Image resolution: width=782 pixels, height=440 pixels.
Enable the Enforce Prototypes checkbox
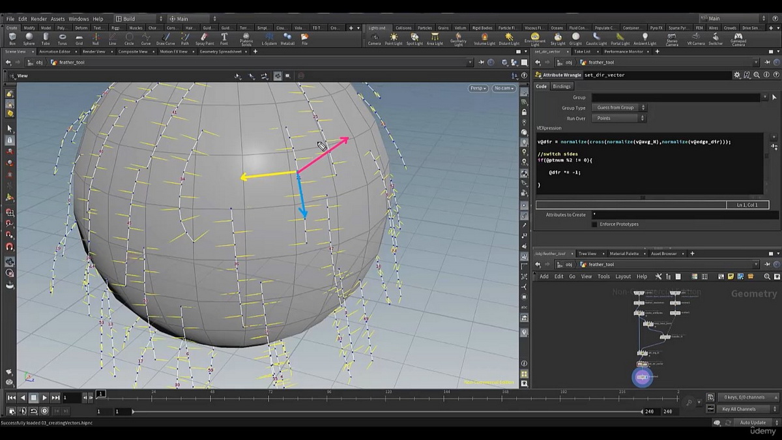[594, 224]
